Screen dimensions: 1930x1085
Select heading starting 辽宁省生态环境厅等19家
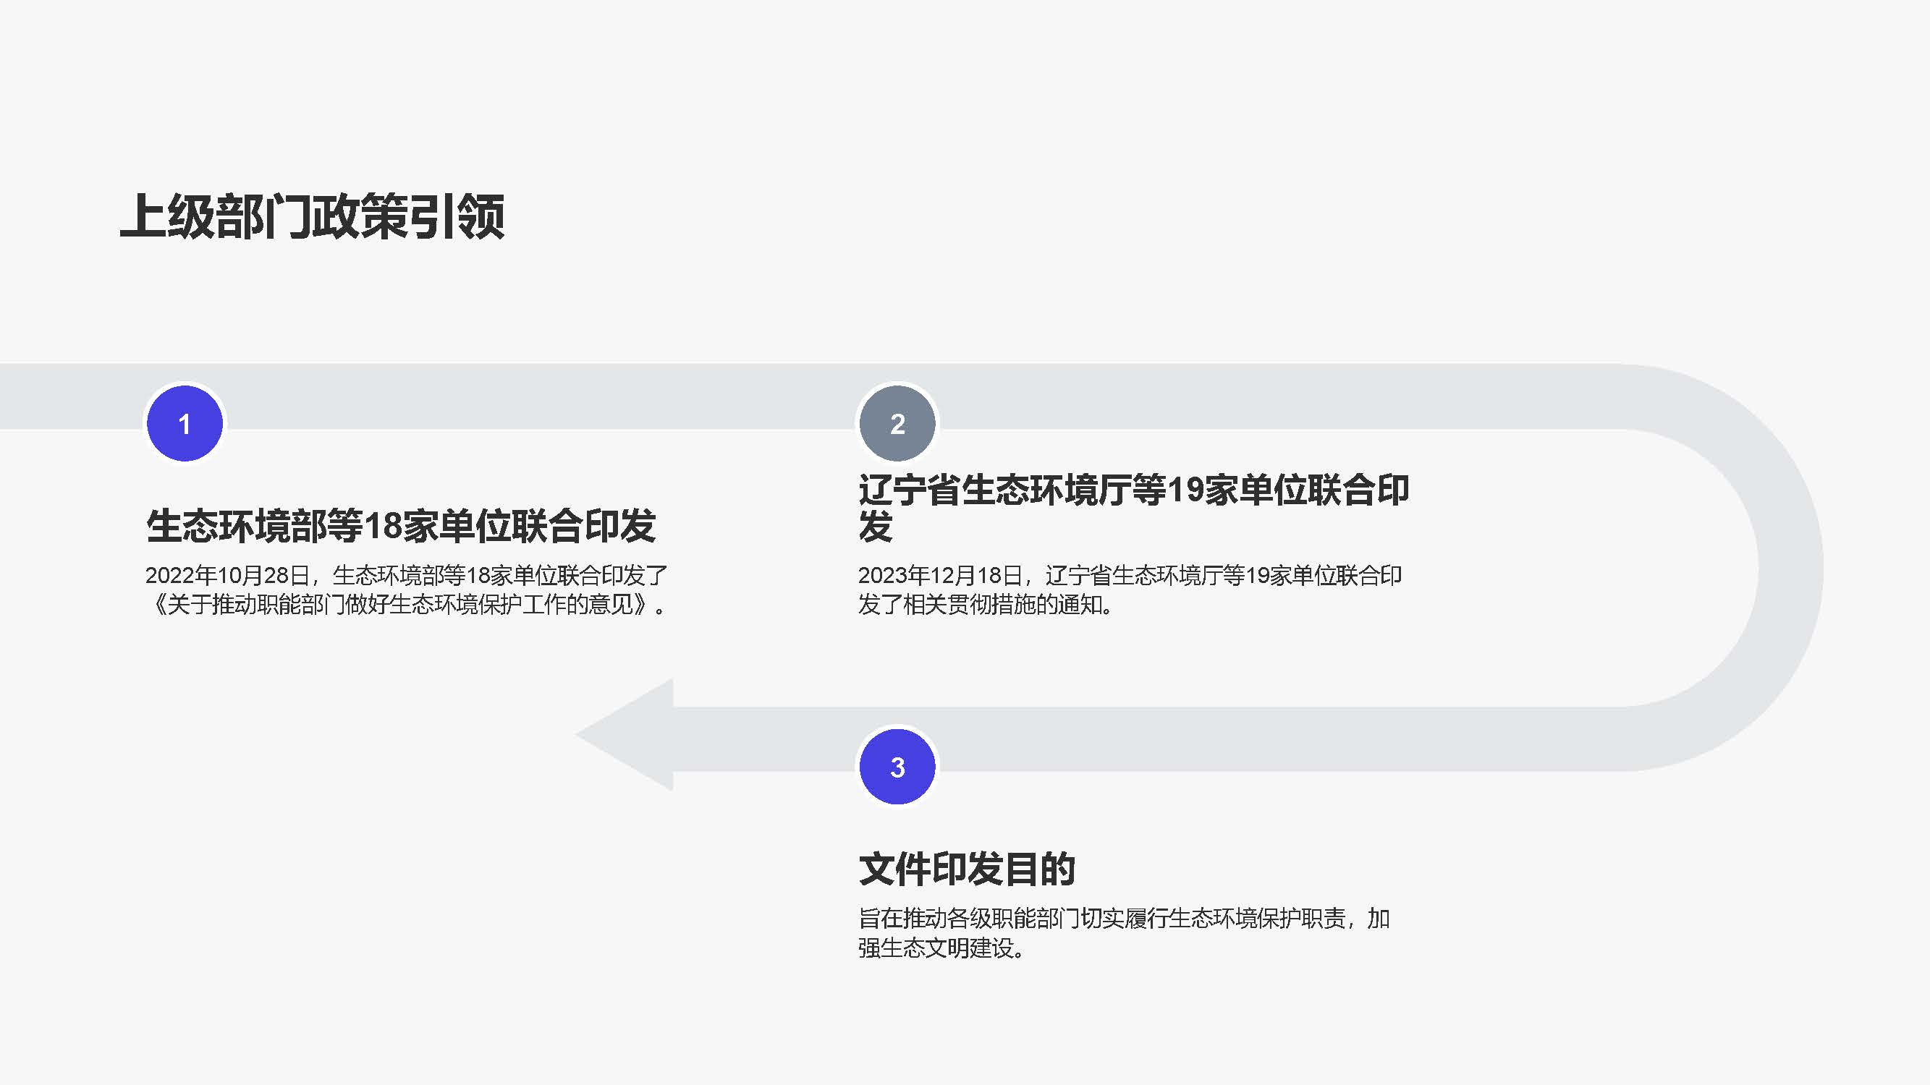(x=1133, y=490)
